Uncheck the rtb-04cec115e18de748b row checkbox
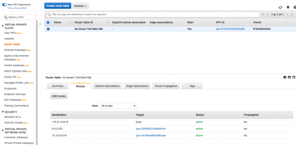The height and width of the screenshot is (145, 296). [x=48, y=29]
